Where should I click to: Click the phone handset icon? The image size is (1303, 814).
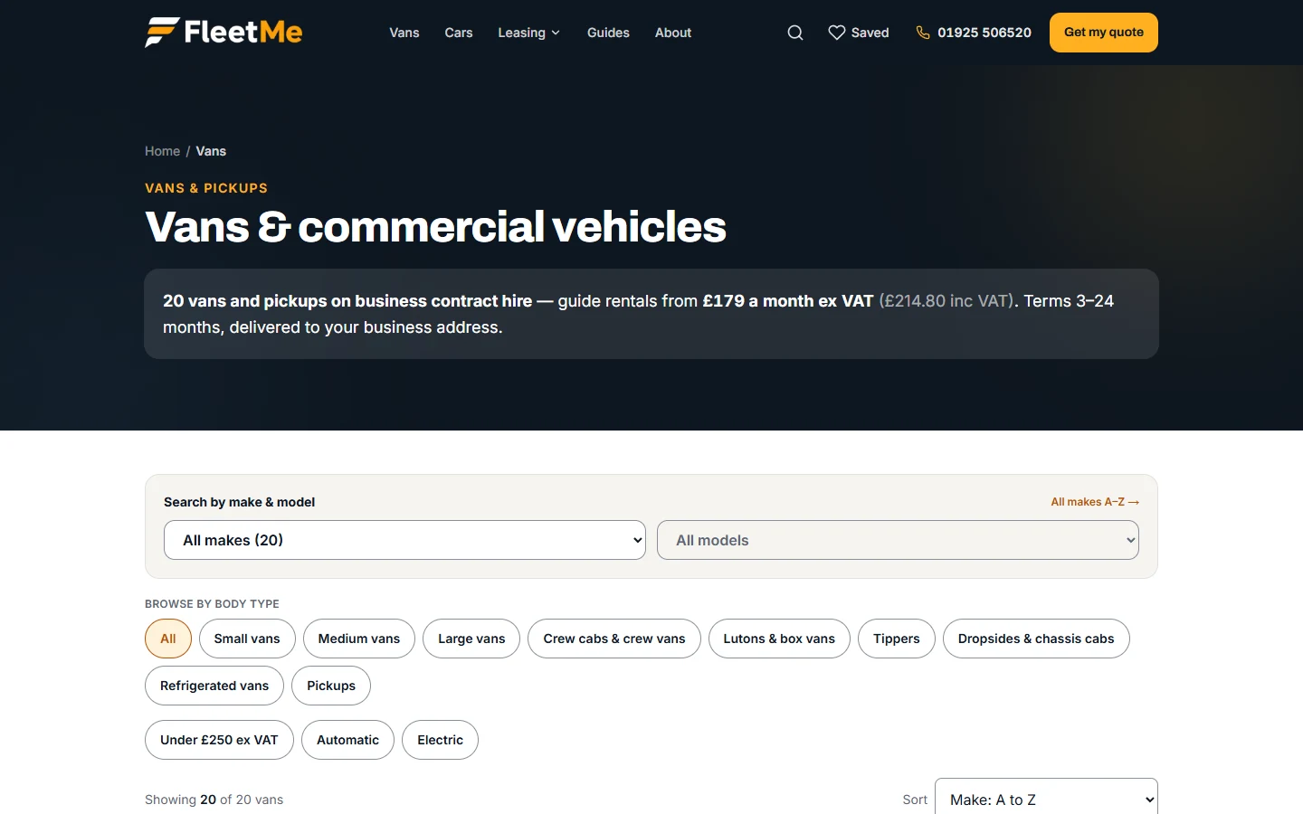pos(923,33)
